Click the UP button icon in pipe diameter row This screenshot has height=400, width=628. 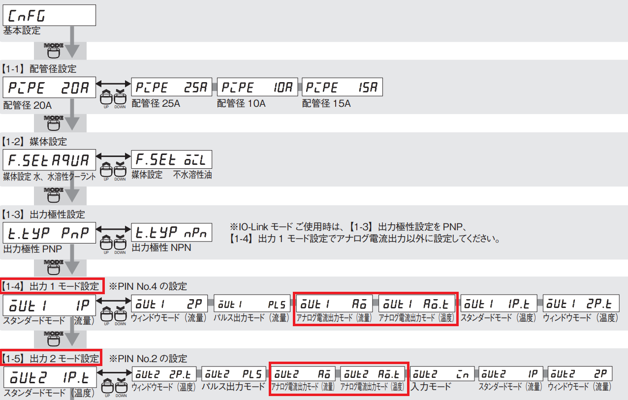click(106, 98)
